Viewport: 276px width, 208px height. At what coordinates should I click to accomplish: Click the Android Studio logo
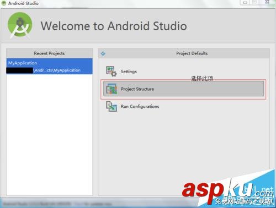(20, 25)
